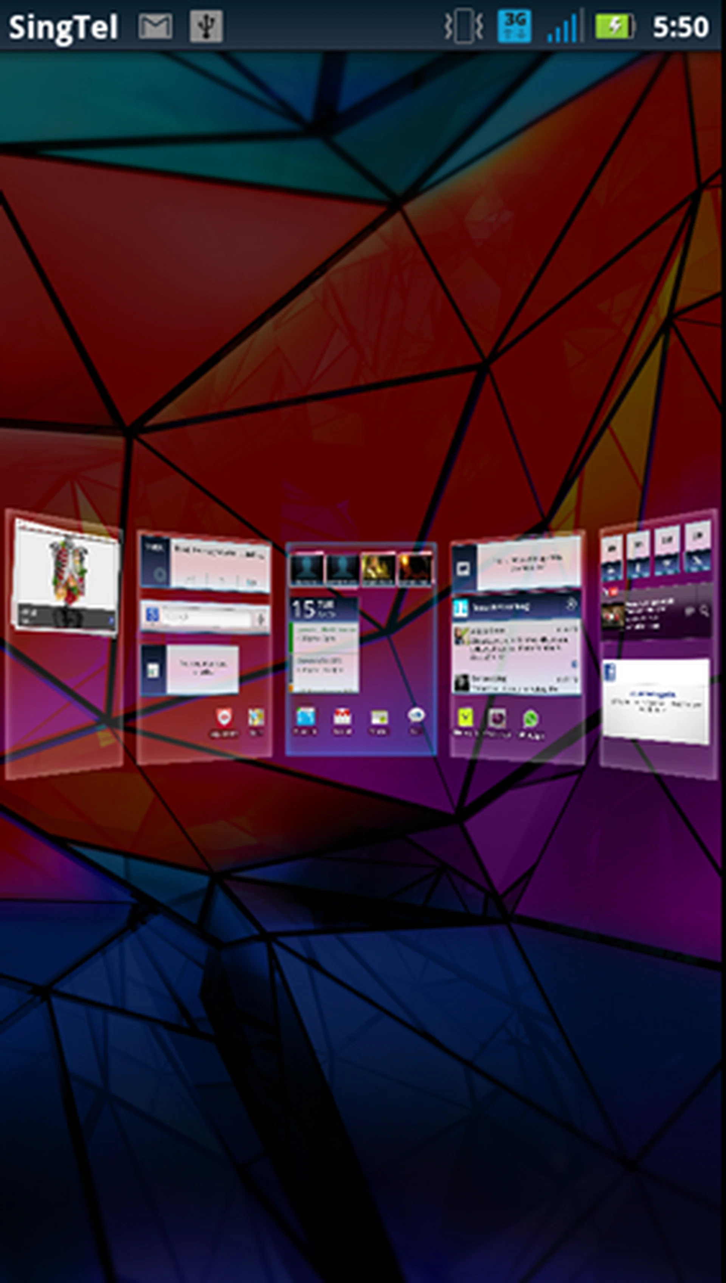
Task: Select the far-right home screen panel
Action: [x=659, y=643]
